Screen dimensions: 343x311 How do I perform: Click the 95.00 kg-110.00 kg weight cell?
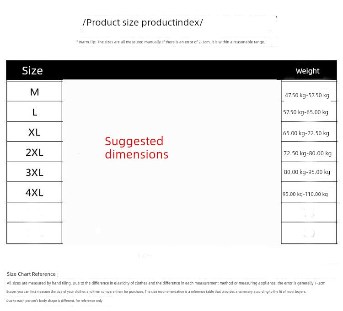pyautogui.click(x=305, y=194)
